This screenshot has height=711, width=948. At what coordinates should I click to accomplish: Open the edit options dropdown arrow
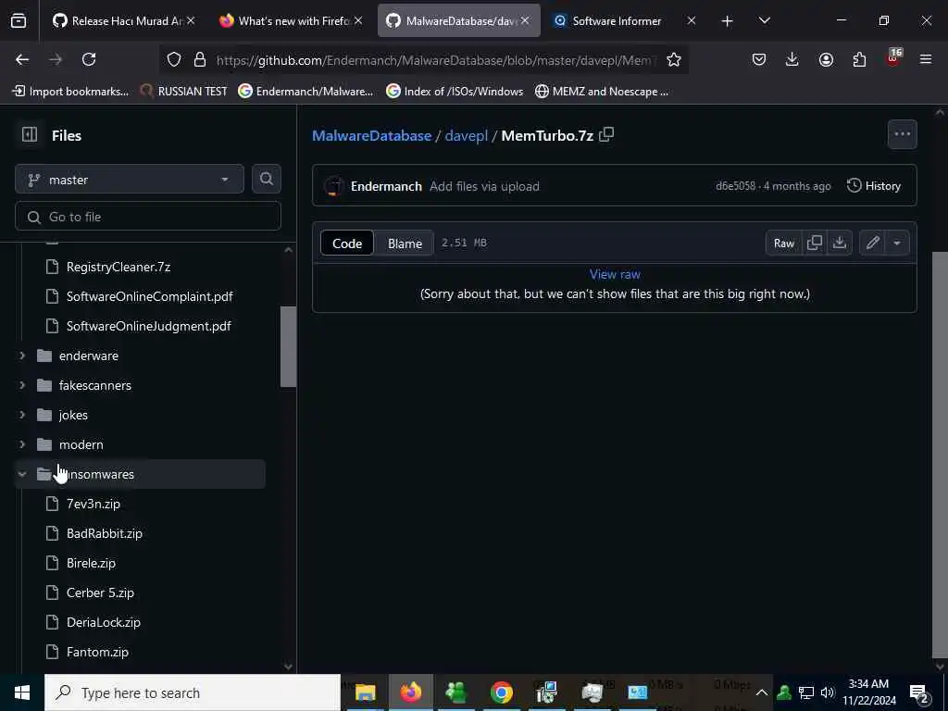(897, 243)
